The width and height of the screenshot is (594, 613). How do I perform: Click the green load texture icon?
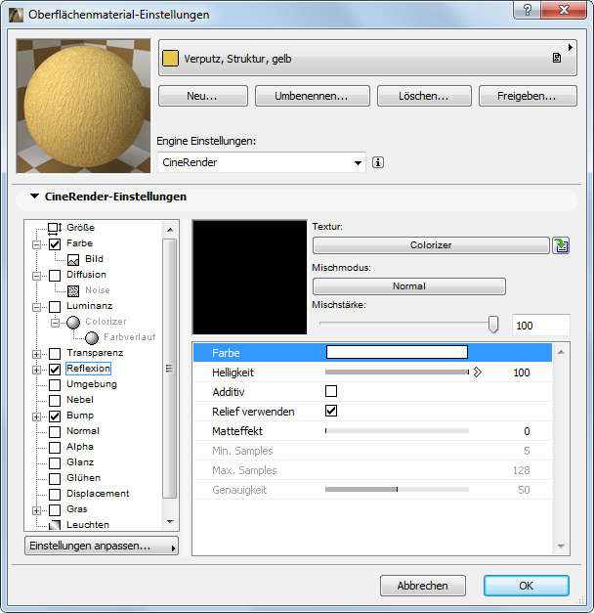[x=561, y=245]
